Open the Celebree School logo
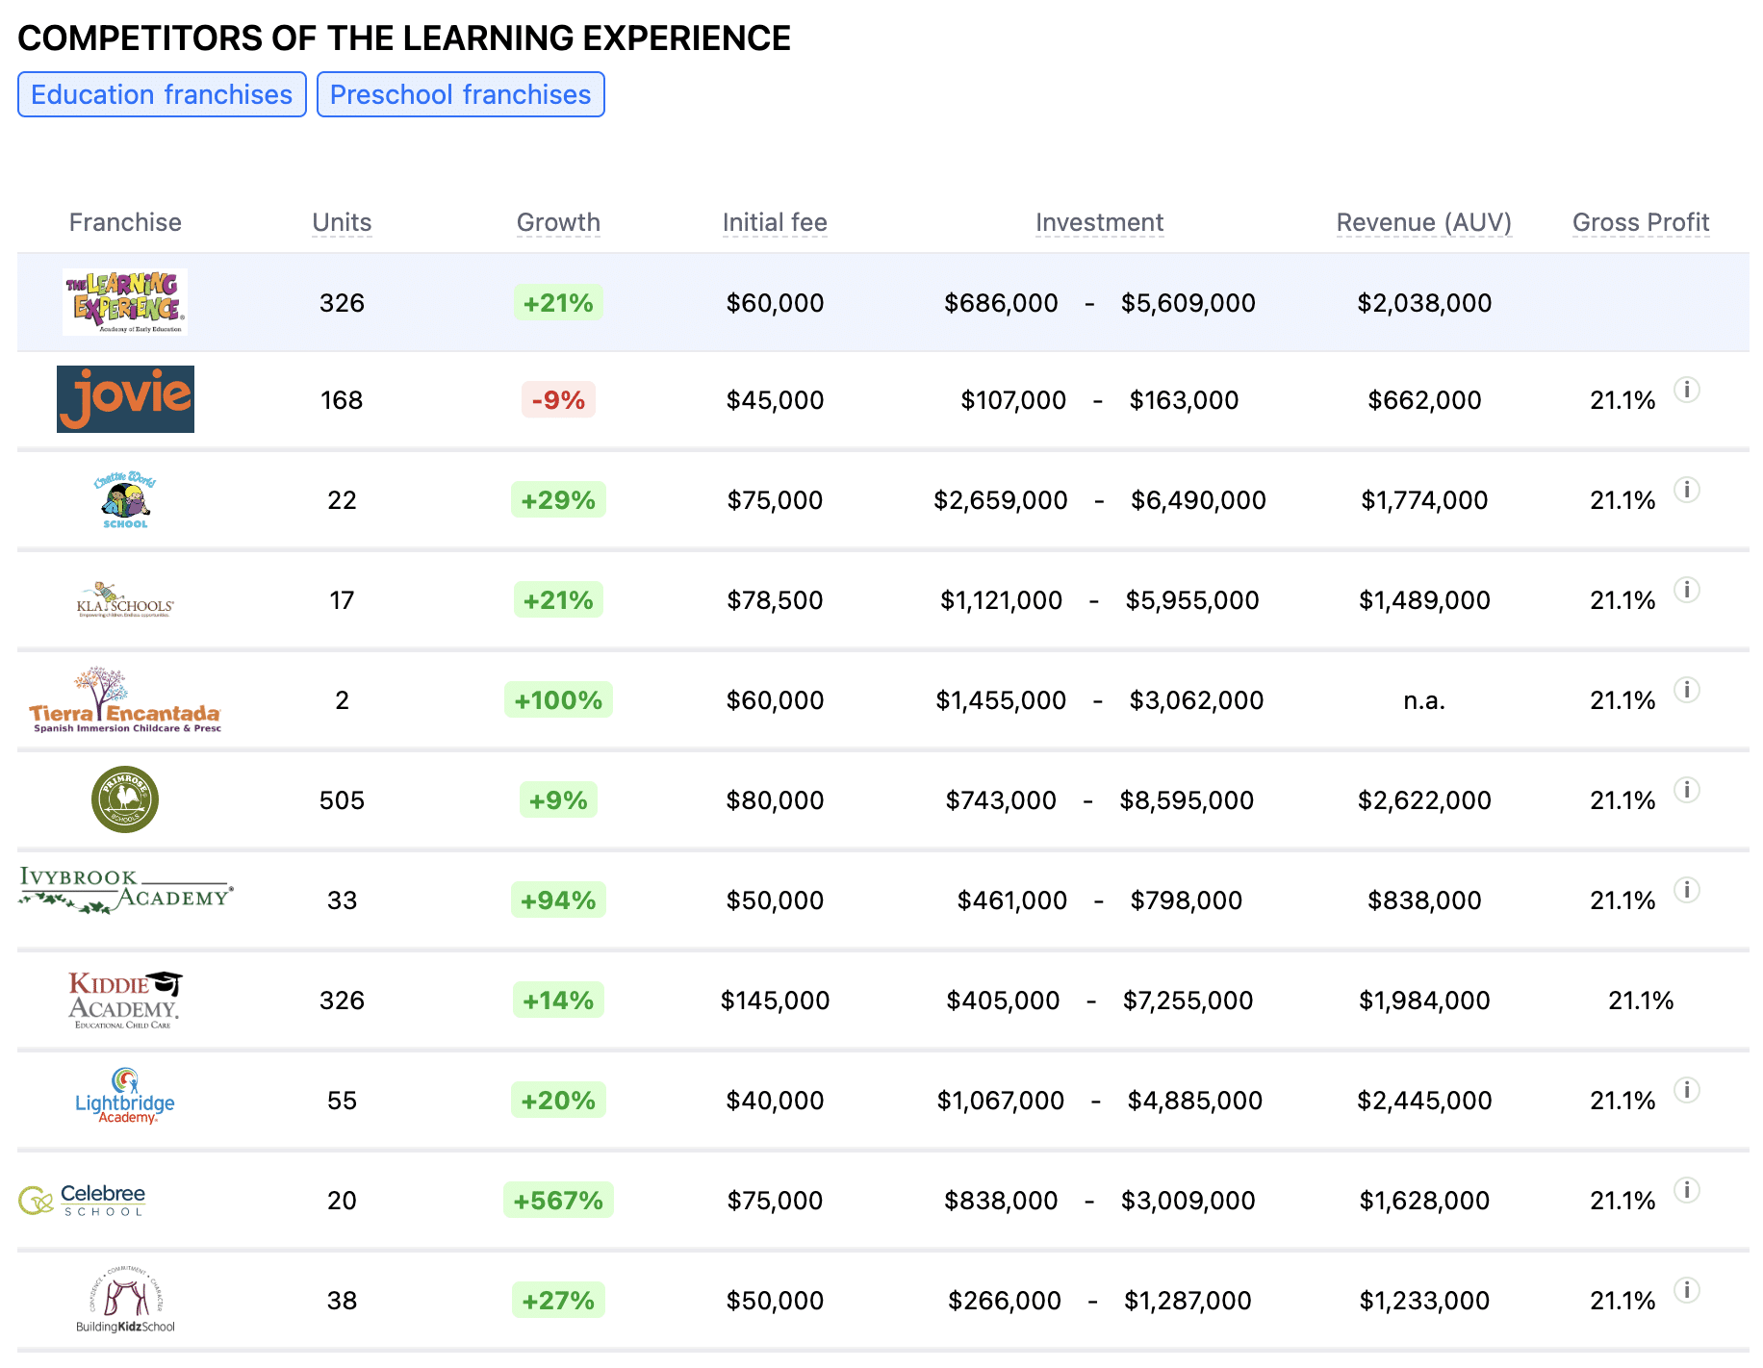 (x=83, y=1200)
